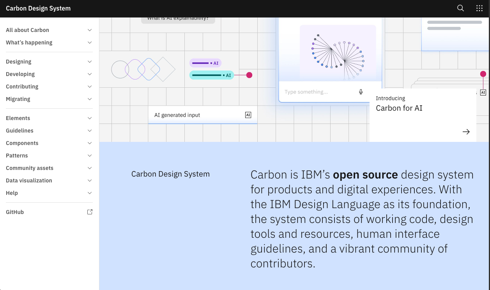Click the microphone icon in the chat input
The width and height of the screenshot is (490, 290).
coord(361,92)
